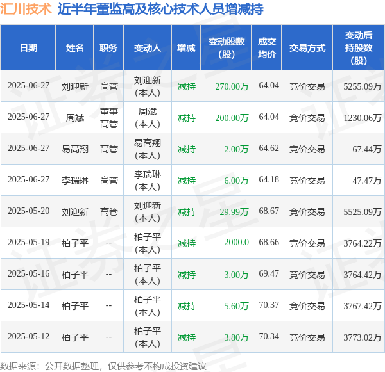Select the 李瑞琳 name cell
Viewport: 385px width, 372px height.
75,181
